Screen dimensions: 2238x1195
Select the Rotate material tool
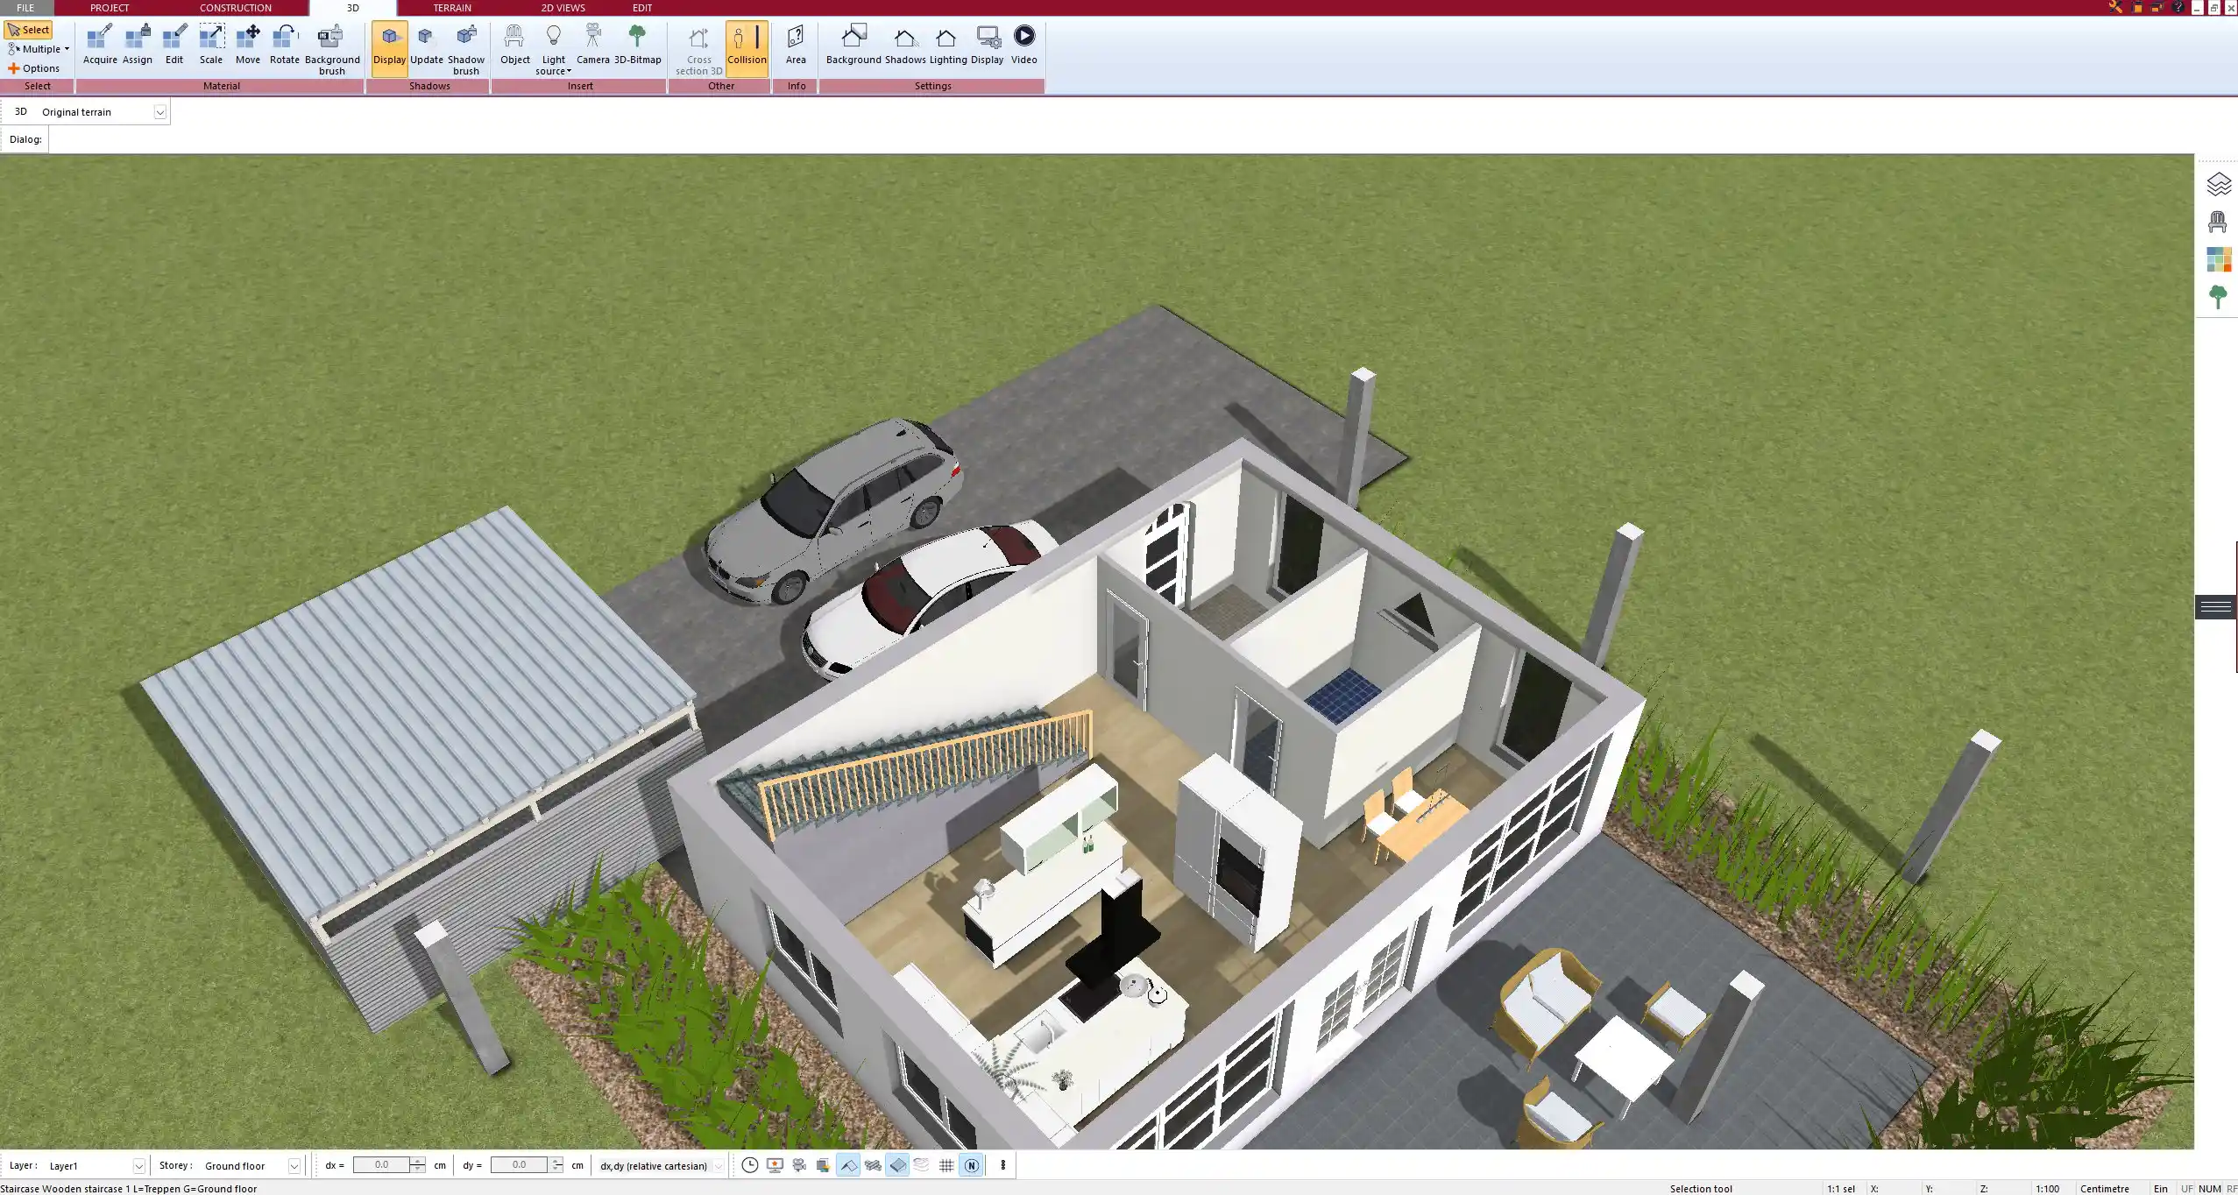(285, 45)
